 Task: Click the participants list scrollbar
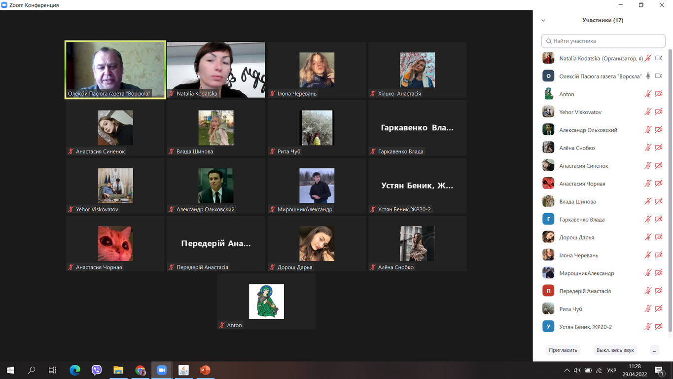pos(670,190)
